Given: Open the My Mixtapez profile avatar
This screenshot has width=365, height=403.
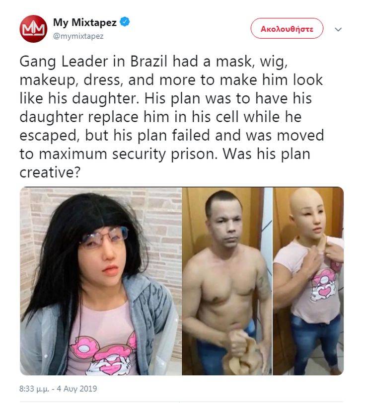Looking at the screenshot, I should point(33,29).
